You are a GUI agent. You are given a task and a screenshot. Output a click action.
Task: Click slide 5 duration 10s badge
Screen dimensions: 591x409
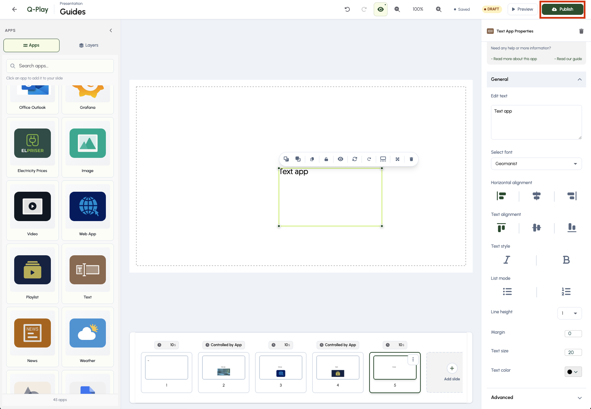pos(395,345)
